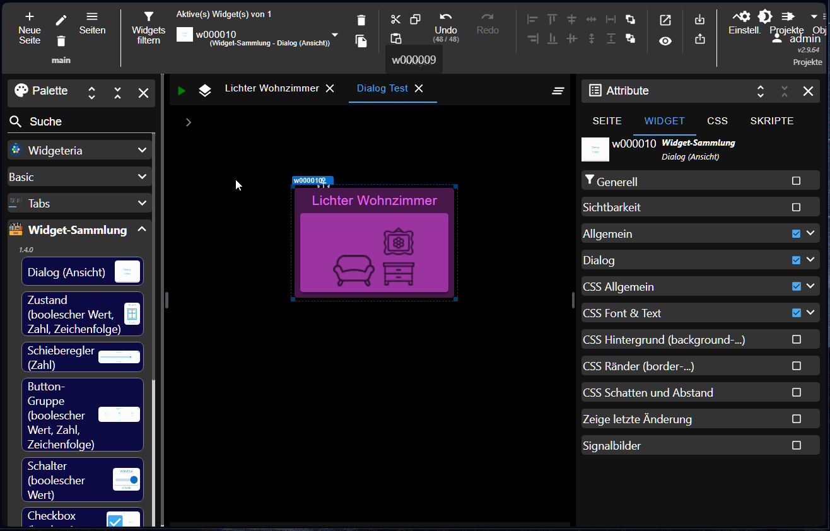Tick the Signalbilder checkbox
Screen dimensions: 830x531
(x=796, y=445)
